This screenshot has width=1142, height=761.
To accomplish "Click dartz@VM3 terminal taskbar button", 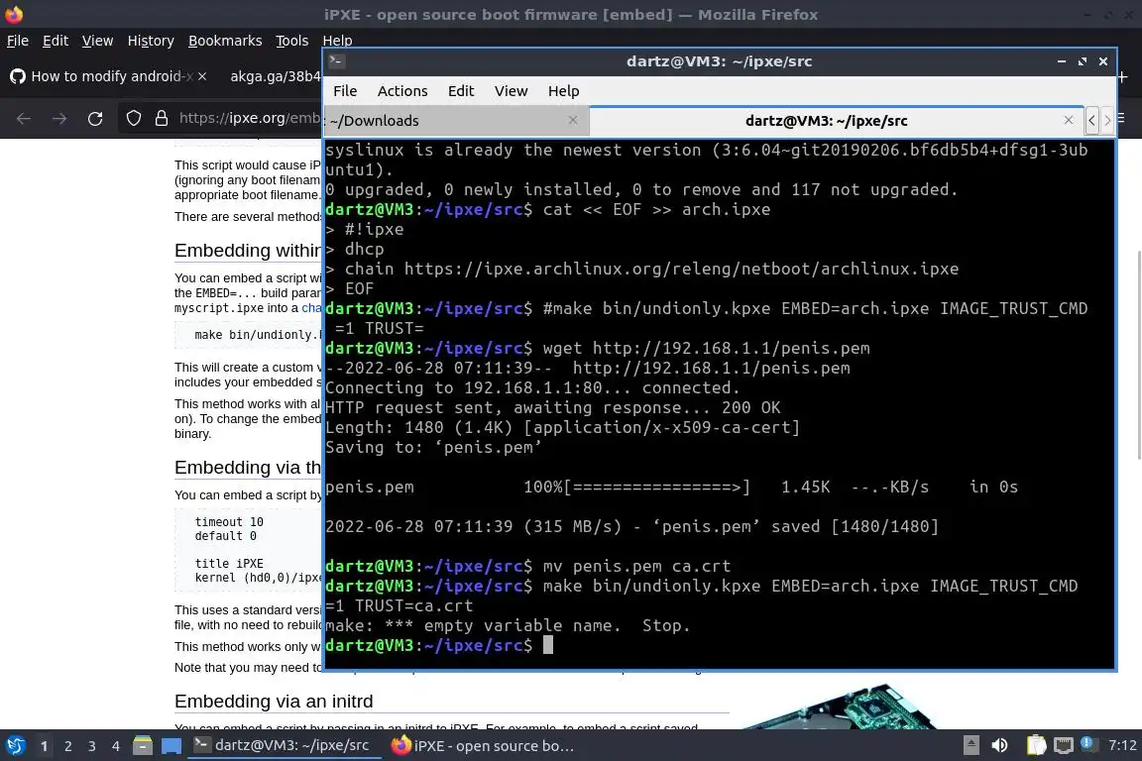I will point(283,746).
